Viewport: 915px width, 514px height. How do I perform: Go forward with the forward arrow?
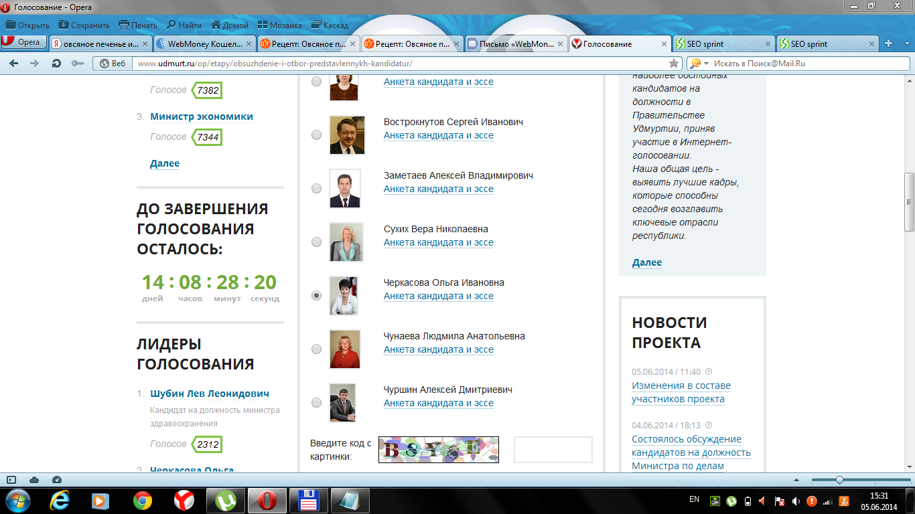[35, 64]
